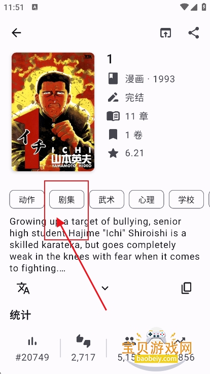Tap the book format icon
Image resolution: width=210 pixels, height=374 pixels.
pyautogui.click(x=113, y=79)
